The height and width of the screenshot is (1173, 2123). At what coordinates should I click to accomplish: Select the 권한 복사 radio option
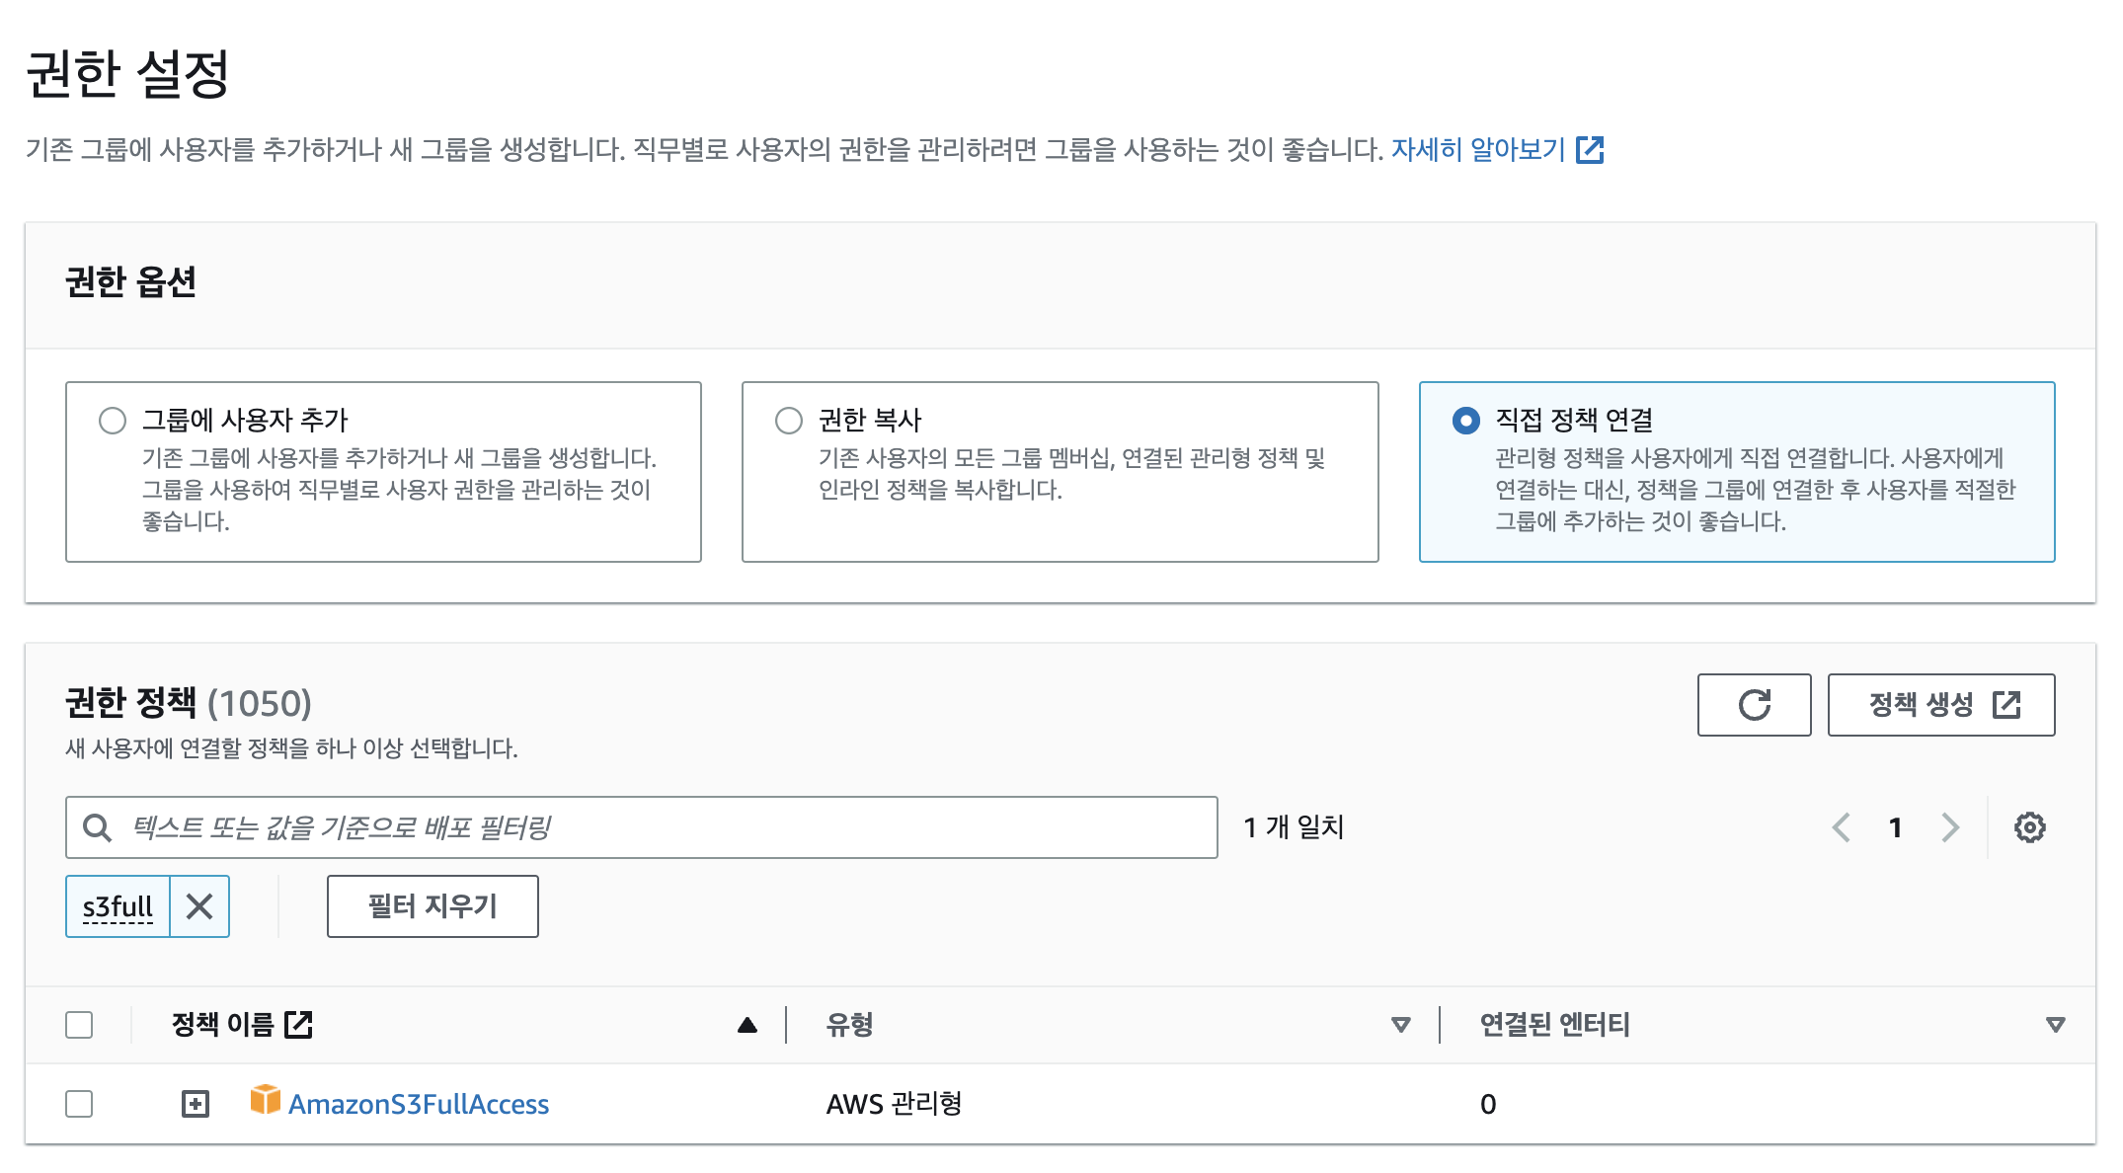tap(789, 421)
